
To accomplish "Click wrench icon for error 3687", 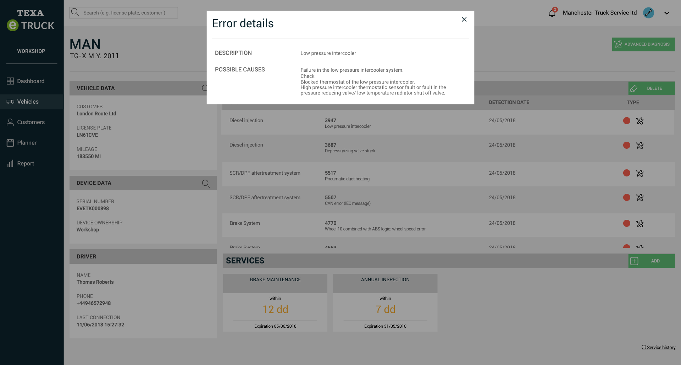I will (640, 146).
